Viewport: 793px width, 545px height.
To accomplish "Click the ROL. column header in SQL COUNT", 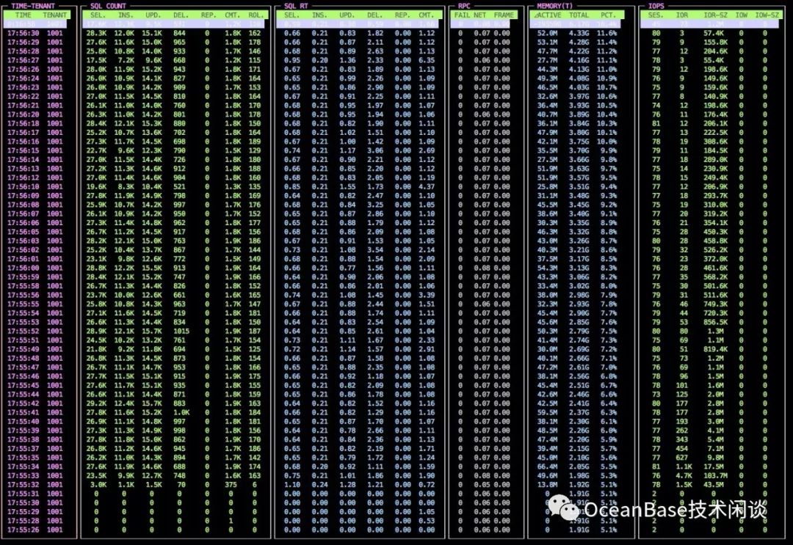I will point(256,15).
